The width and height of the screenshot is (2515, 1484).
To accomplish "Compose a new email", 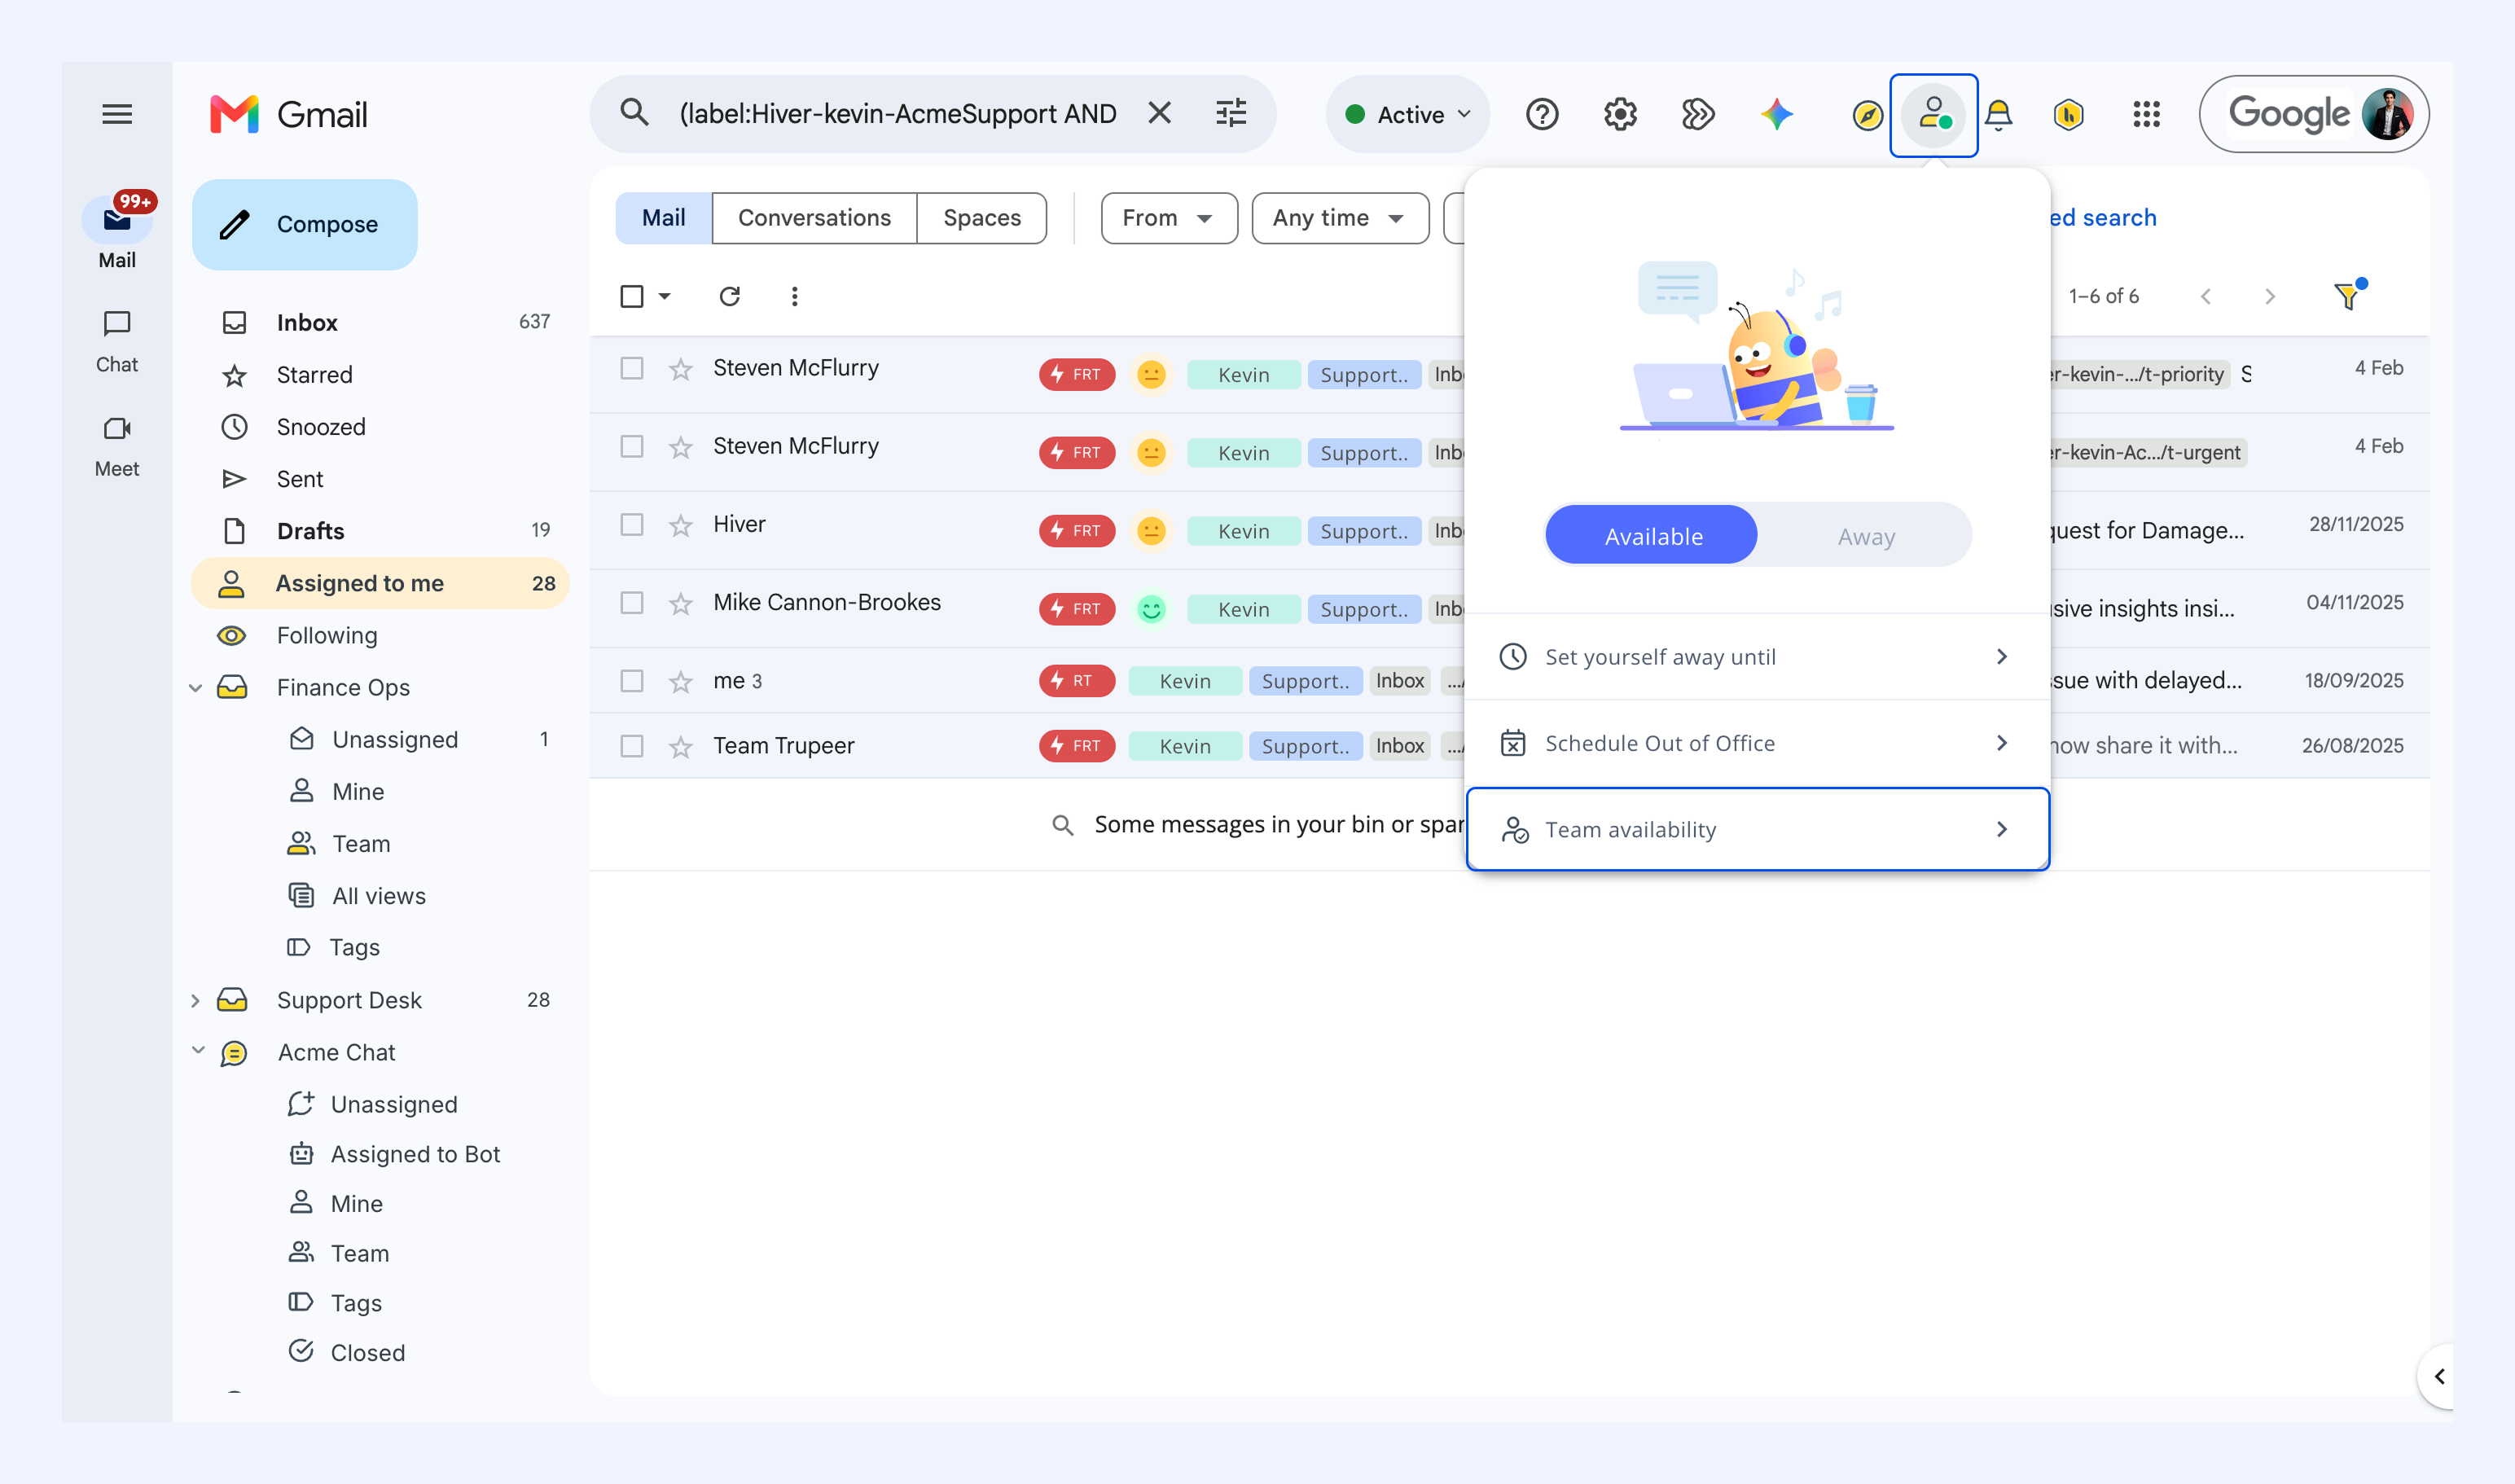I will coord(305,224).
